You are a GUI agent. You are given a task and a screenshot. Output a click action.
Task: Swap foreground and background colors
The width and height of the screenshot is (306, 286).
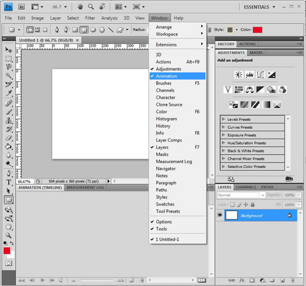(12, 243)
